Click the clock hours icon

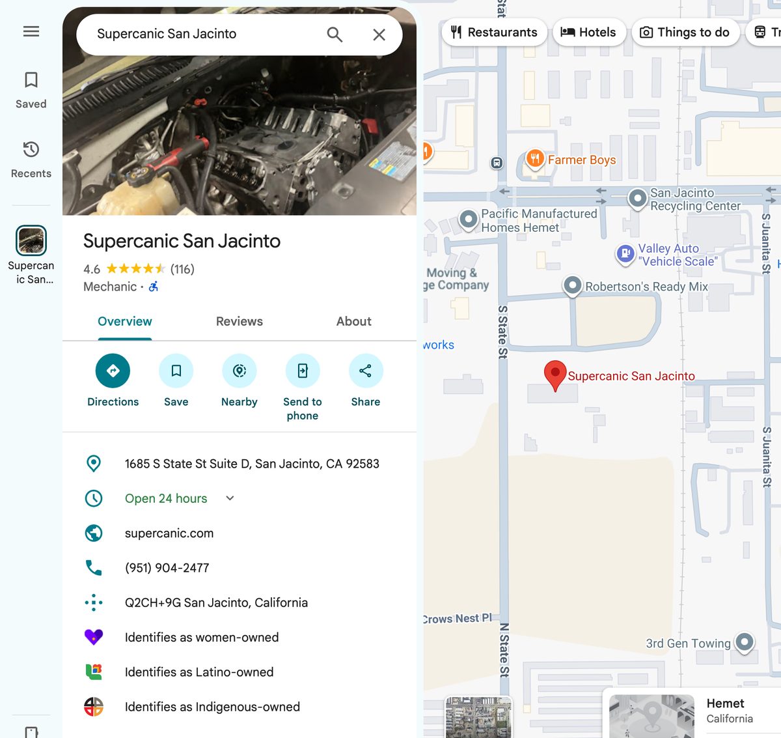(x=94, y=498)
